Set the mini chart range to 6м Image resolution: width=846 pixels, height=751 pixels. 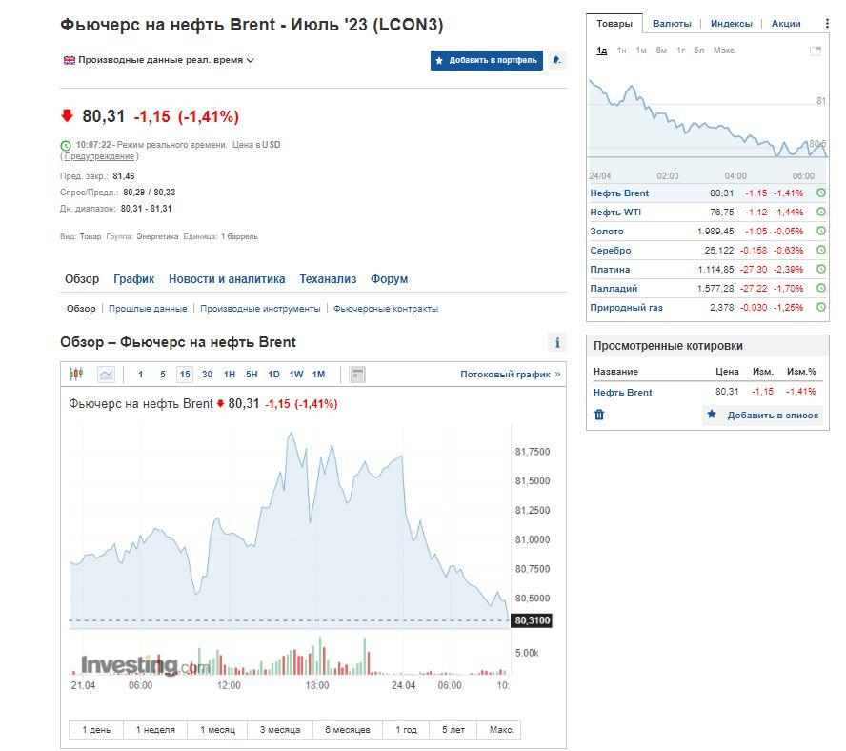(661, 51)
